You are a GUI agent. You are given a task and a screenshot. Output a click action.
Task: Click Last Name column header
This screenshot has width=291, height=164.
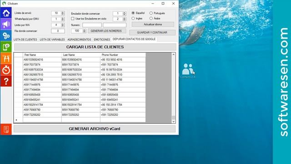tap(81, 55)
